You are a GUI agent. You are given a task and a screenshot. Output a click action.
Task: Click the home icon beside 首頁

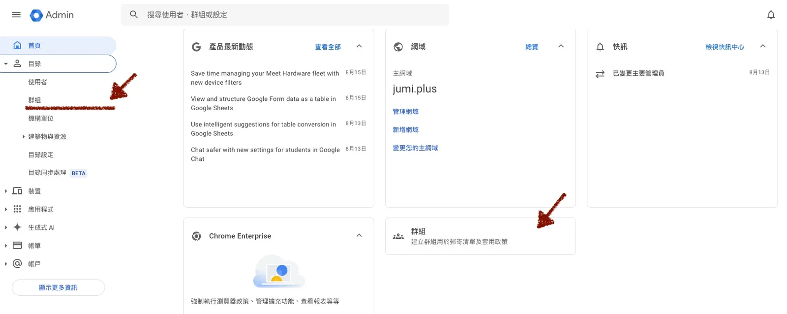pyautogui.click(x=17, y=45)
